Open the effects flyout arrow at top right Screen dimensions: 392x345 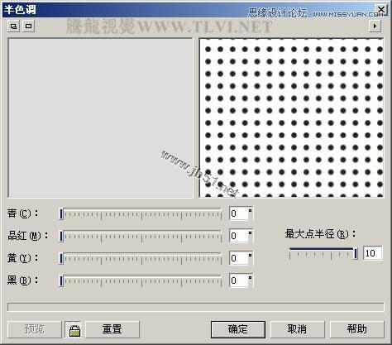point(375,26)
